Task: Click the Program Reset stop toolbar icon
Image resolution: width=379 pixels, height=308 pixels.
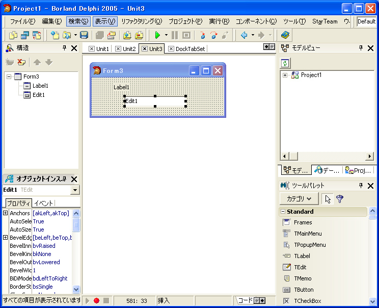Action: pos(186,35)
